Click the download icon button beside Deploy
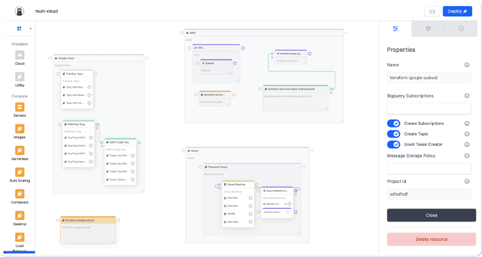Image resolution: width=482 pixels, height=257 pixels. tap(432, 11)
